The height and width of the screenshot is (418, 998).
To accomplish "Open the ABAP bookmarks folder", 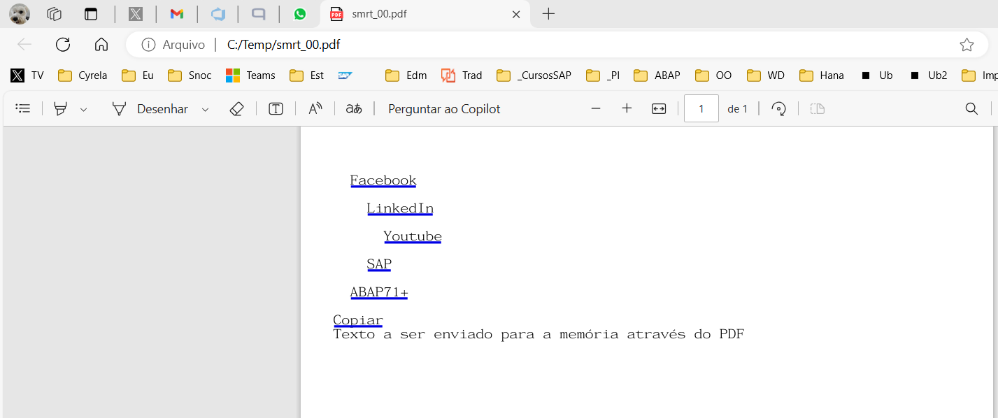I will (657, 75).
